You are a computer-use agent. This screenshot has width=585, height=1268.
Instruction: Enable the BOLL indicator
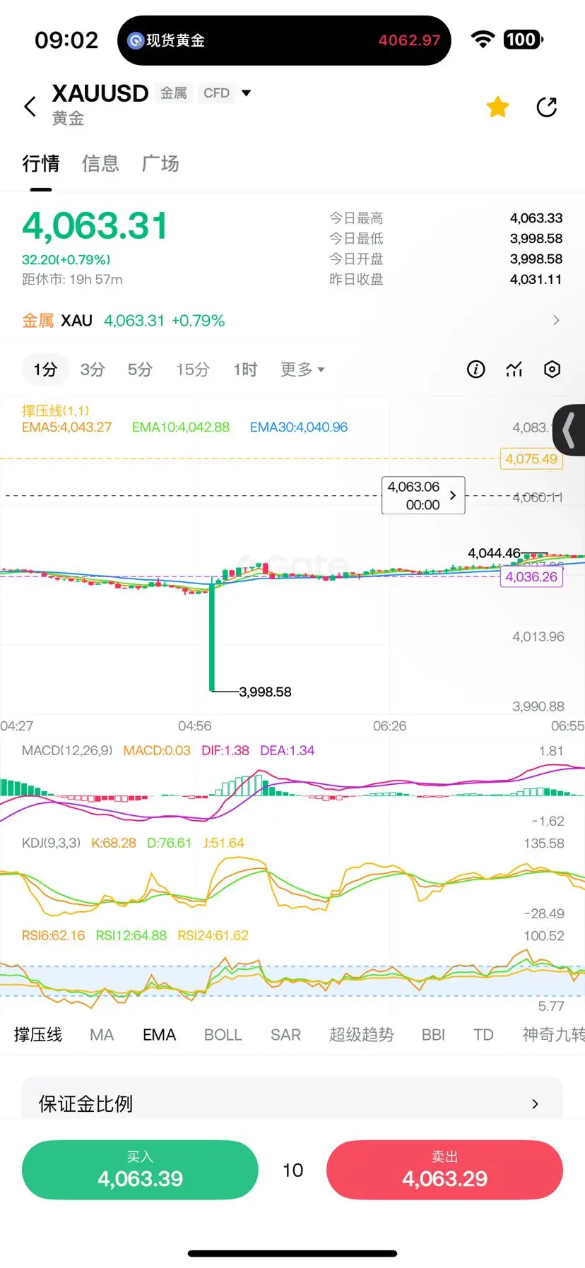223,1035
